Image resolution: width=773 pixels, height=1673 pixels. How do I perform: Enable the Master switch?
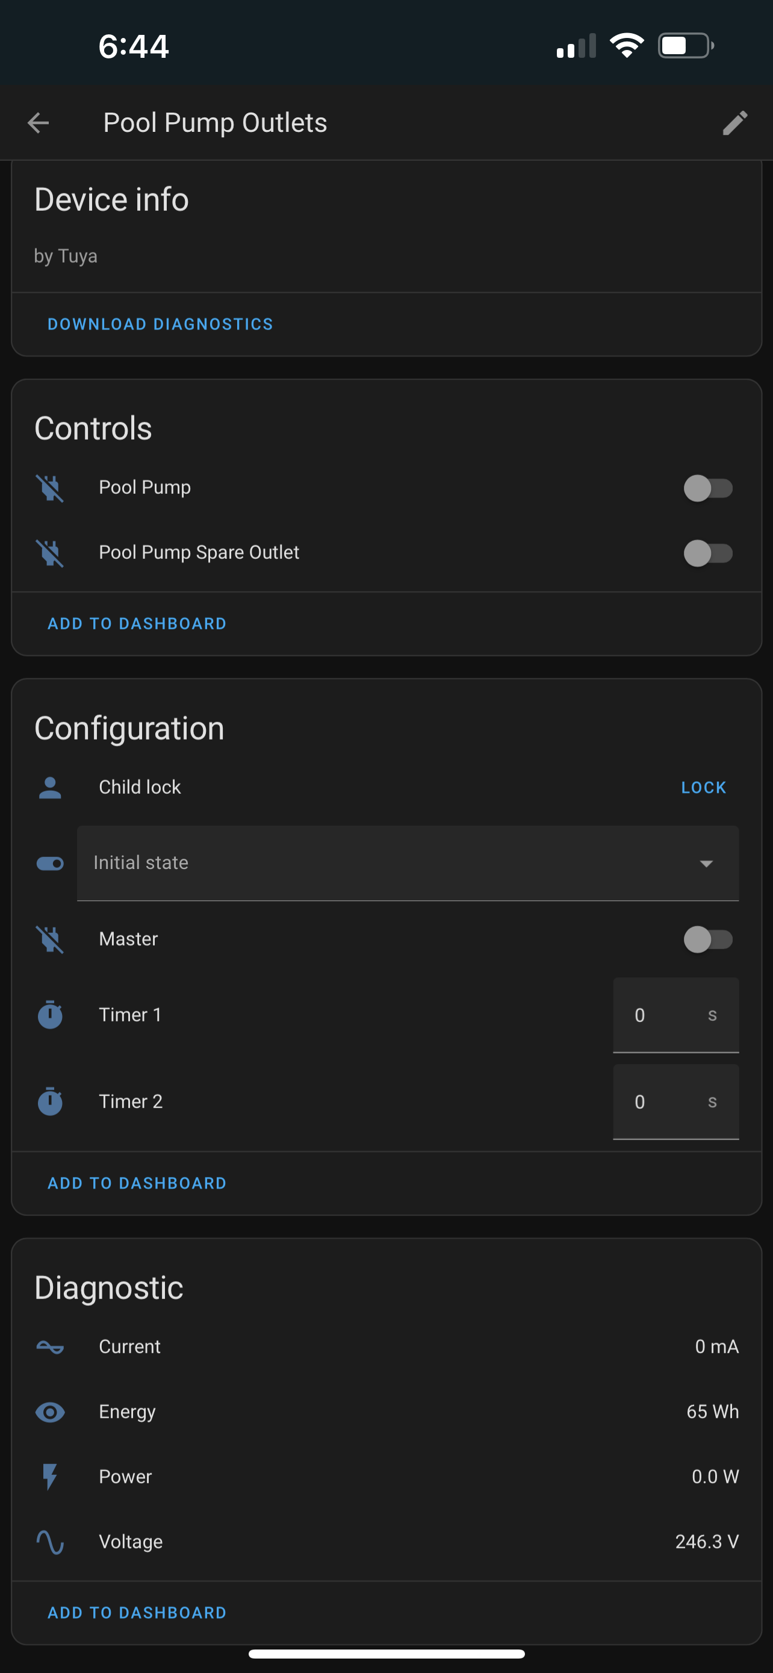click(707, 939)
